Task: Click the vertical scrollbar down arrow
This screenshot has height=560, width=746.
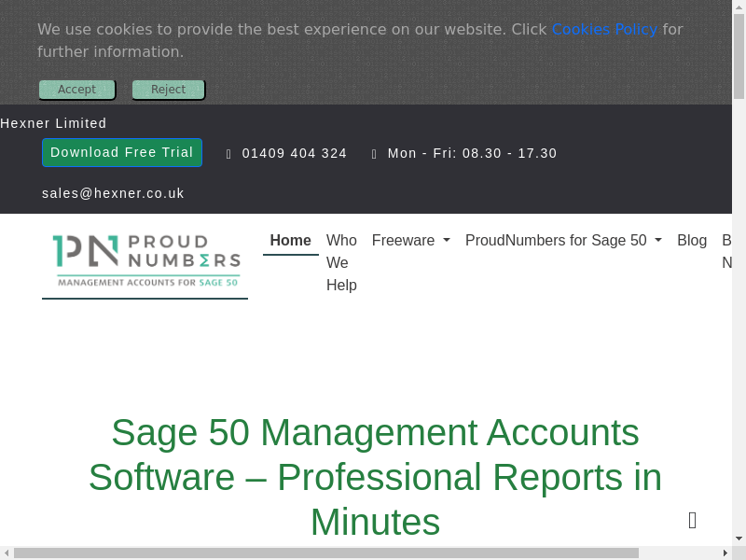Action: (739, 539)
